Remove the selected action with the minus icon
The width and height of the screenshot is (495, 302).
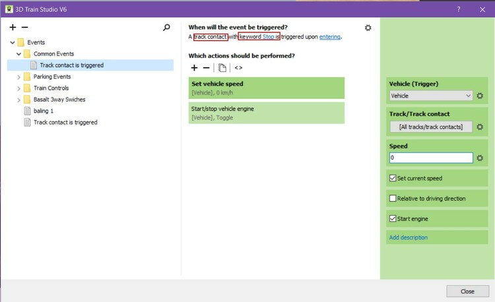pyautogui.click(x=206, y=68)
